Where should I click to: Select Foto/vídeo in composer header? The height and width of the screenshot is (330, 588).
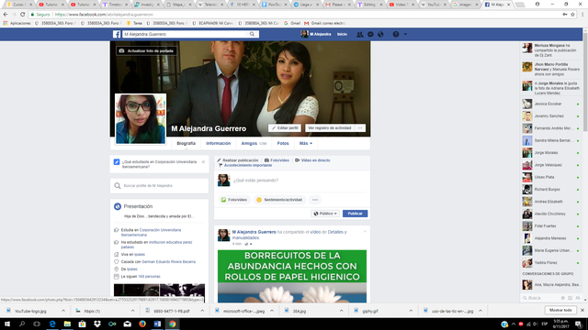coord(277,160)
